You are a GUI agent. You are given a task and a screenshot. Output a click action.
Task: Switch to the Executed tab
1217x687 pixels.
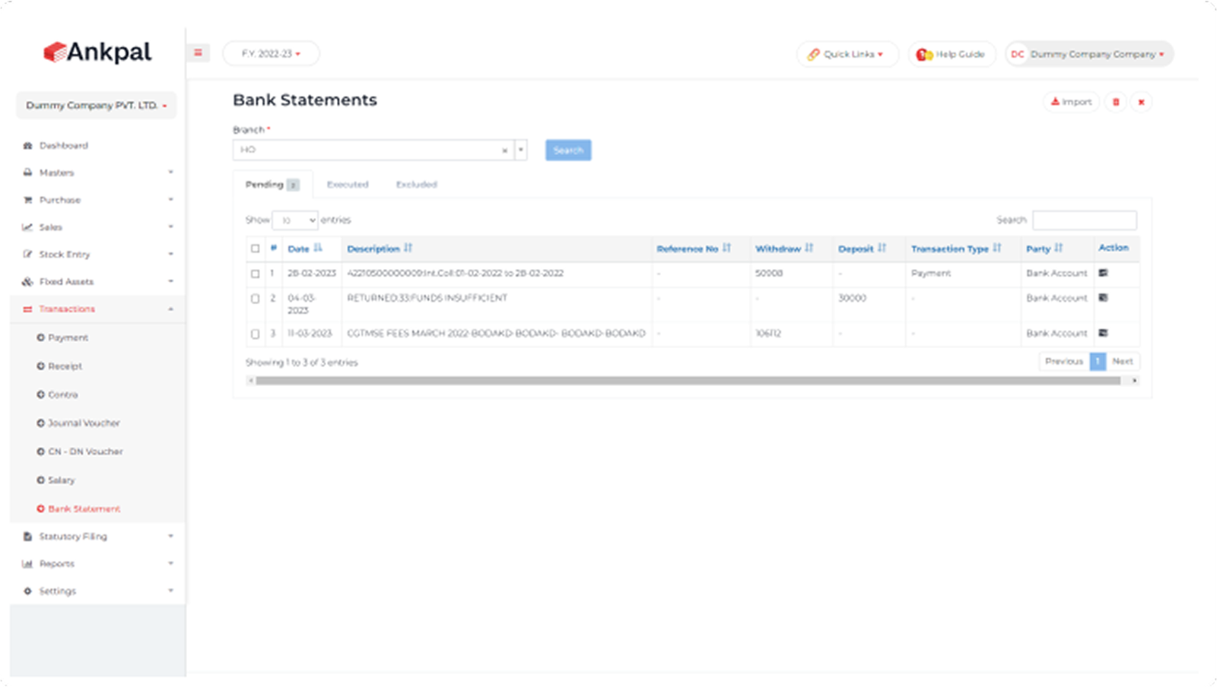point(347,185)
